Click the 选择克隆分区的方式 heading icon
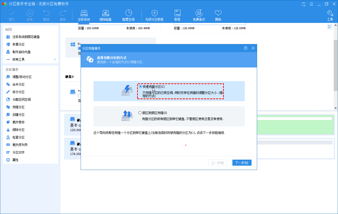The width and height of the screenshot is (338, 214). pyautogui.click(x=90, y=59)
